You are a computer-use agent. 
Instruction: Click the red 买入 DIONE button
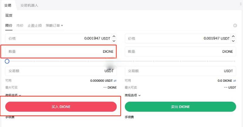pos(61,107)
